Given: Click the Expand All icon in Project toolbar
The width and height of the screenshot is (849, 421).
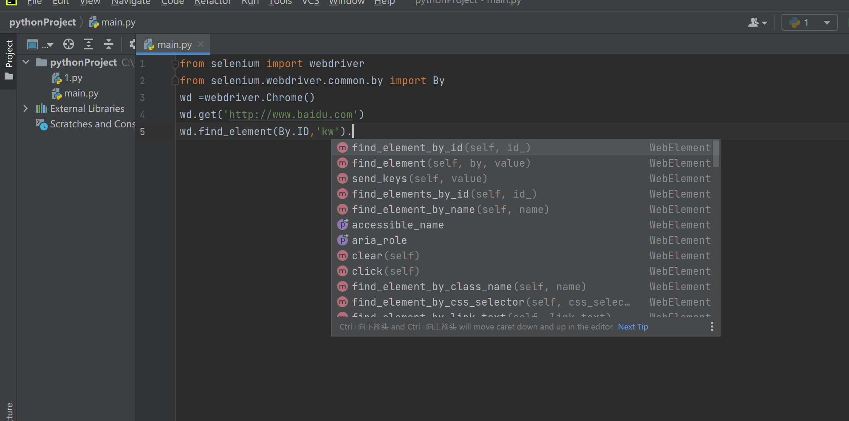Looking at the screenshot, I should pos(89,44).
